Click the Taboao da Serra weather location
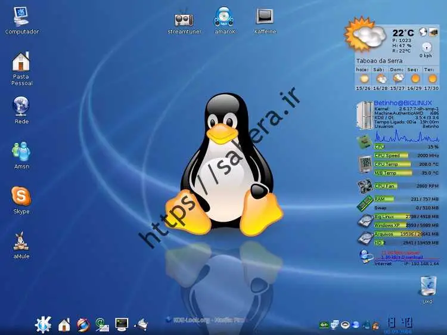Viewport: 447px width, 335px height. 379,61
